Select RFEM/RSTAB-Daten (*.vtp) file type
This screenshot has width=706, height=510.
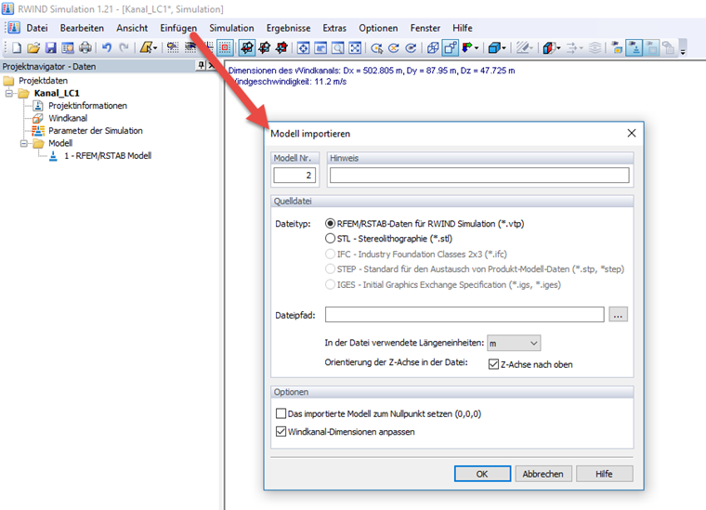coord(330,224)
